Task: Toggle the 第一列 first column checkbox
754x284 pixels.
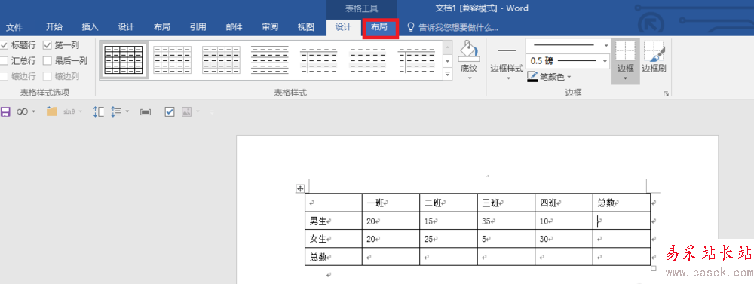Action: [47, 45]
